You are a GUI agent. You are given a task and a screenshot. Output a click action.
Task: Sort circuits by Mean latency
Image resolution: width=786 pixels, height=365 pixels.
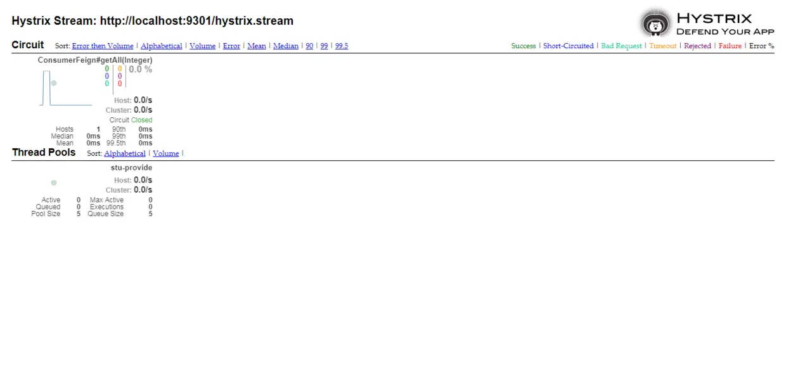pyautogui.click(x=257, y=46)
